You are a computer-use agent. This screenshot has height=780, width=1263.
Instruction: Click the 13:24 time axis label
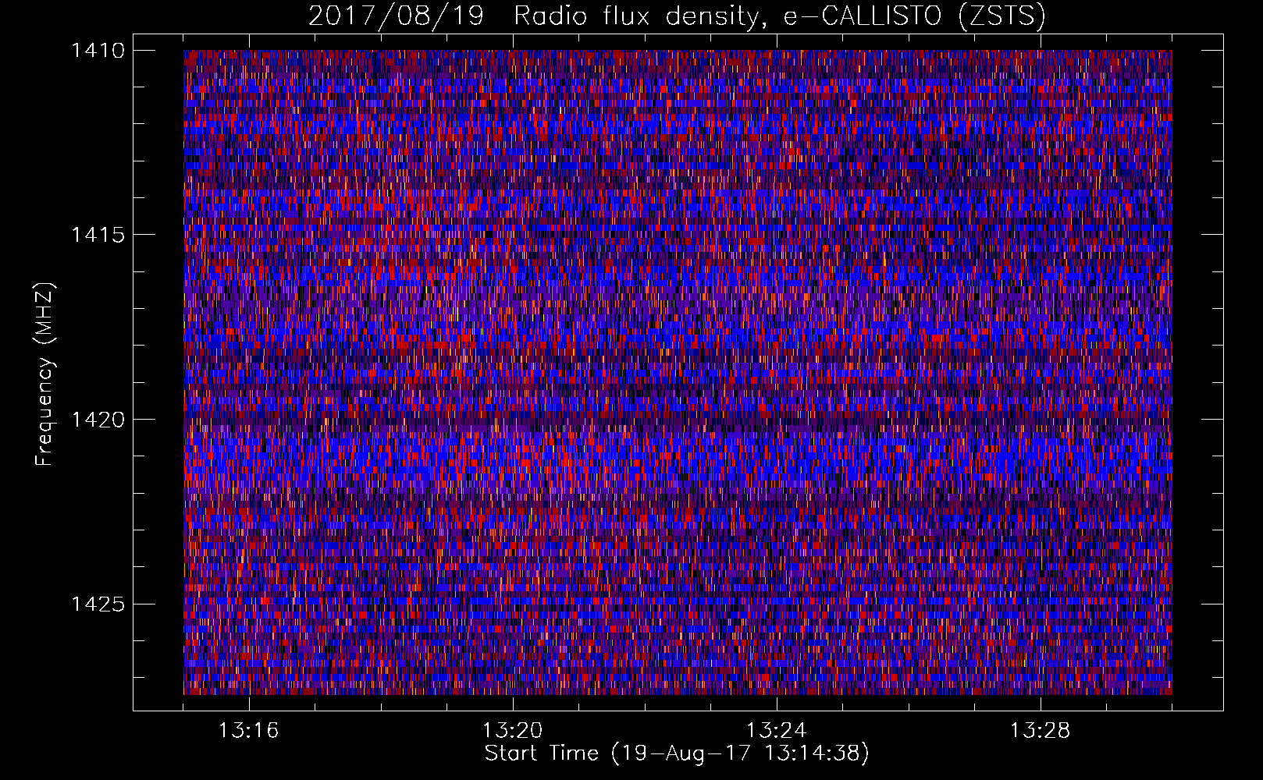click(776, 731)
